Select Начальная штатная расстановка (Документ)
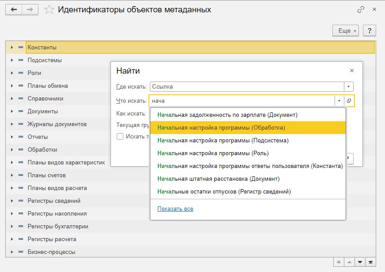The height and width of the screenshot is (272, 385). point(248,179)
